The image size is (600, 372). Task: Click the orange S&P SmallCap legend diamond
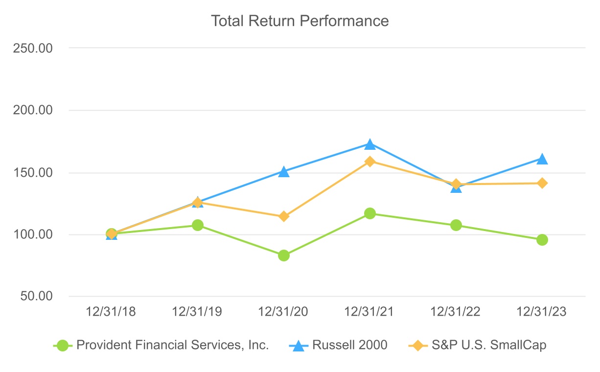tap(418, 346)
